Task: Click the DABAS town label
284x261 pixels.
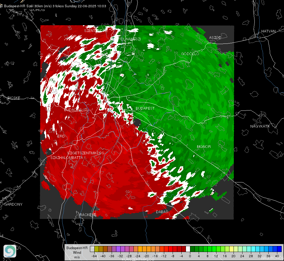Action: click(162, 212)
